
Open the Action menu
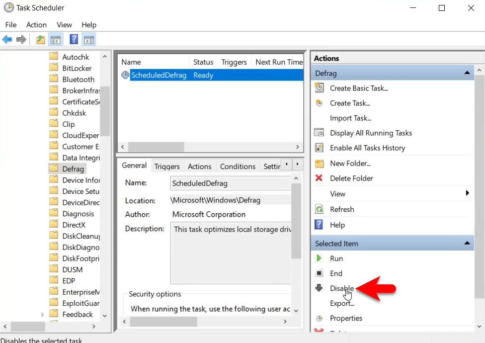pyautogui.click(x=36, y=25)
